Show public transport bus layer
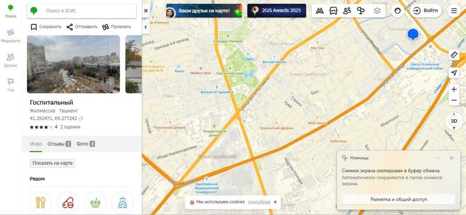 pyautogui.click(x=333, y=10)
